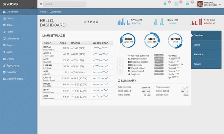Click Tests passed value 5222345
Viewport: 224px width, 134px height.
146,91
